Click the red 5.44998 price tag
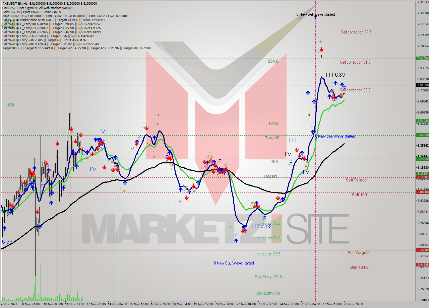Image resolution: width=429 pixels, height=308 pixels. (x=422, y=265)
